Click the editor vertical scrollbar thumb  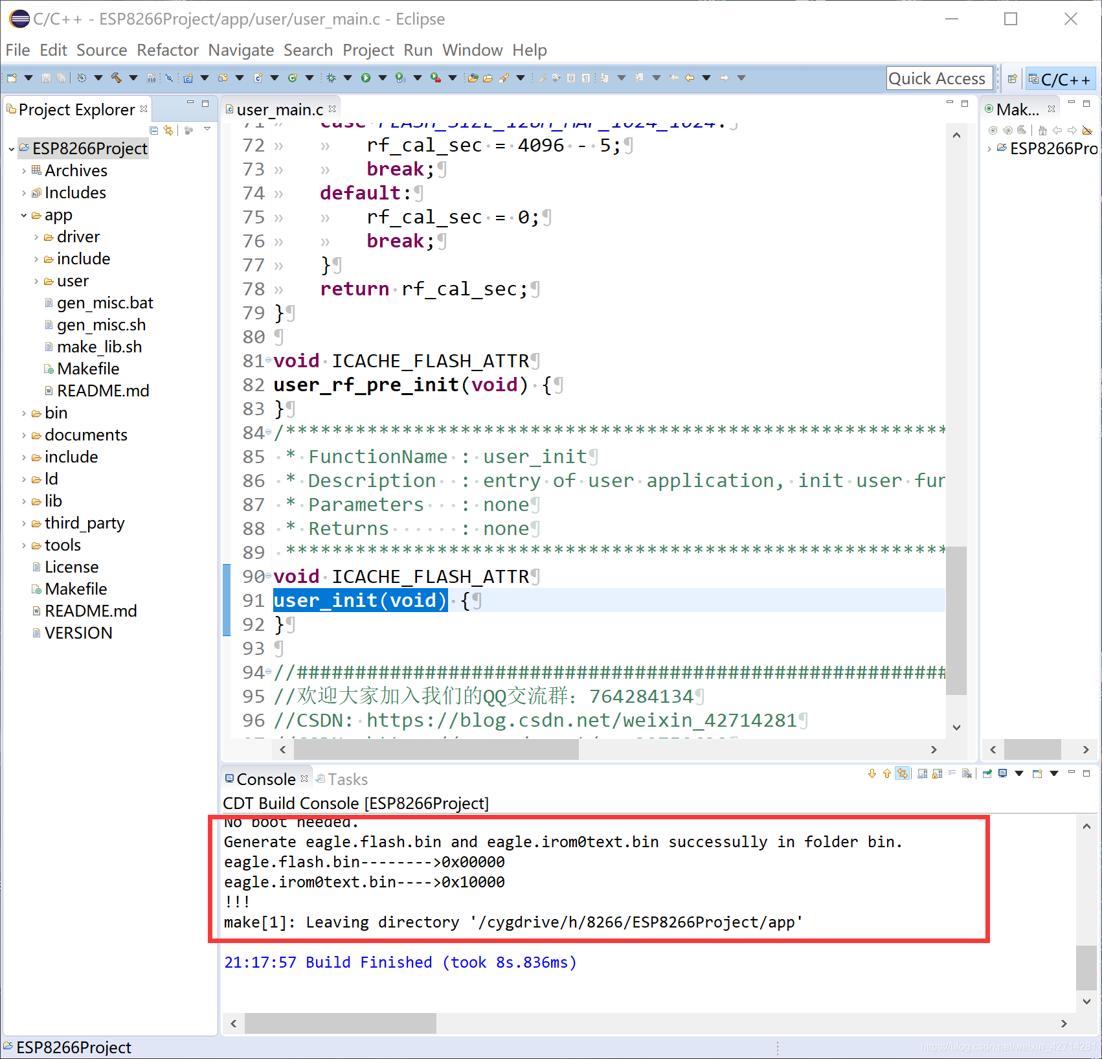pyautogui.click(x=956, y=621)
